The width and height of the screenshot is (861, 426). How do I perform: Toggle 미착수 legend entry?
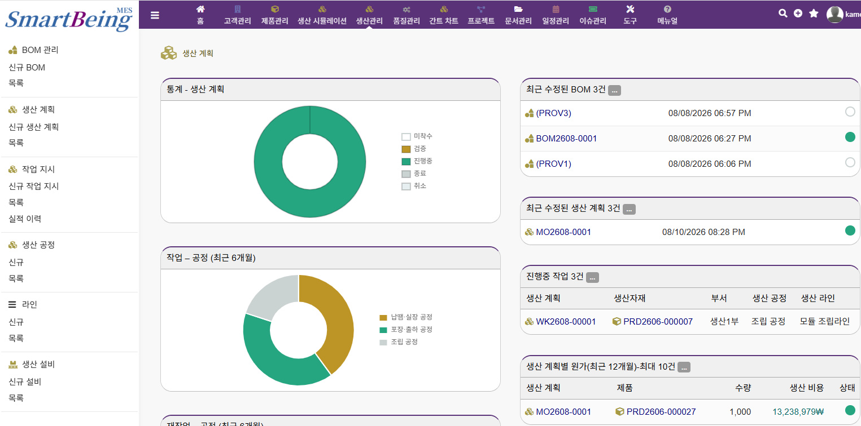click(x=417, y=136)
